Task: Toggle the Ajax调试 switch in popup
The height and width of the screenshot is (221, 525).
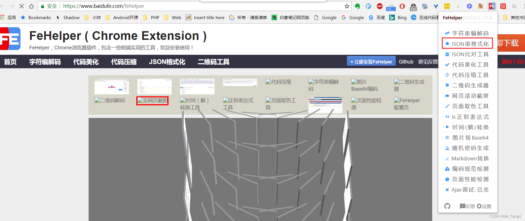Action: [467, 190]
